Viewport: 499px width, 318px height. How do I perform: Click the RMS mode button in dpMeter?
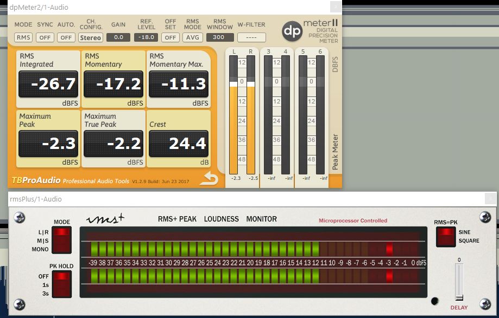click(x=23, y=37)
